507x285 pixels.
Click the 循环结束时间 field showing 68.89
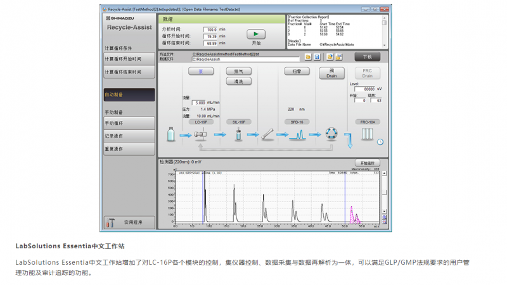[210, 43]
